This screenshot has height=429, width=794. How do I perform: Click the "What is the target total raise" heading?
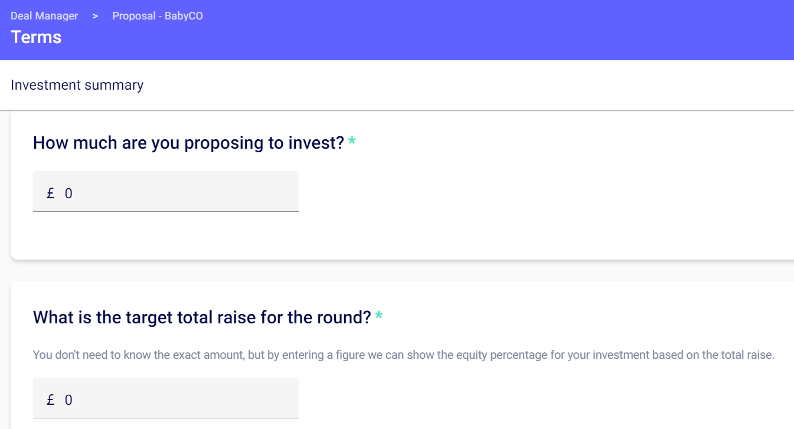(202, 317)
